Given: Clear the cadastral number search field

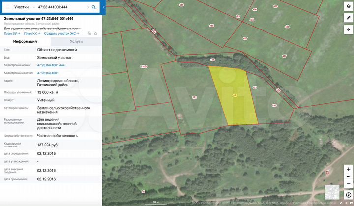Looking at the screenshot, I should click(88, 7).
